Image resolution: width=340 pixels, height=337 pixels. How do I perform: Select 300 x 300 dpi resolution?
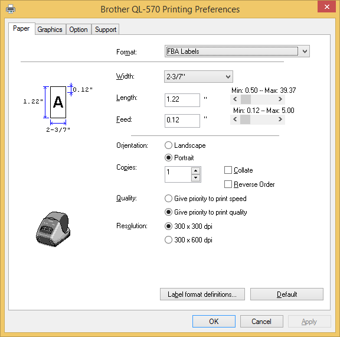[x=188, y=226]
